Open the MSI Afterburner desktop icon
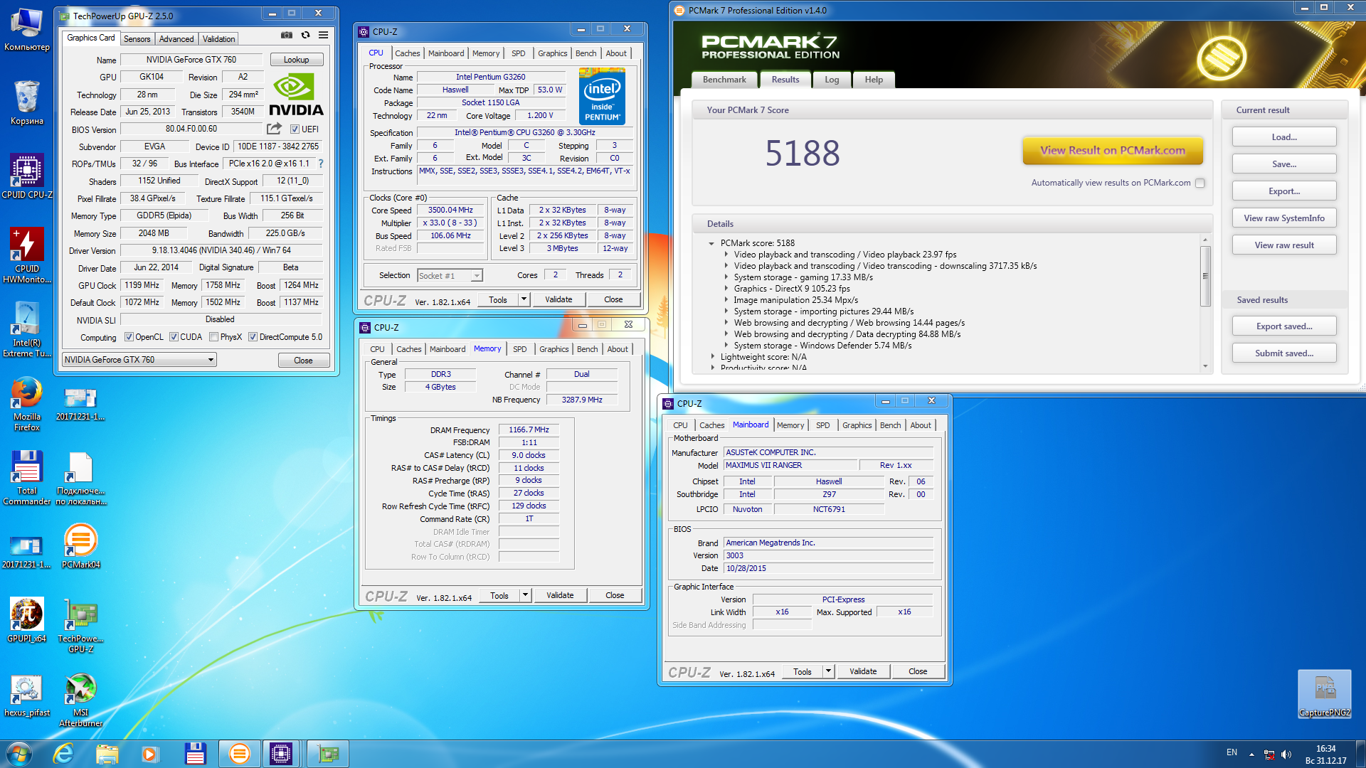The width and height of the screenshot is (1366, 768). [x=80, y=699]
